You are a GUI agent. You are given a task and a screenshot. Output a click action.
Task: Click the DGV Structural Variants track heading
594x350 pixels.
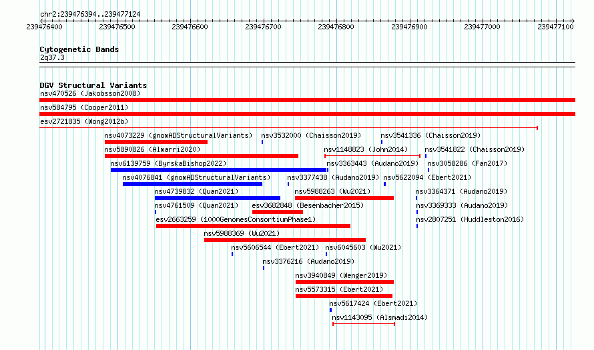point(93,85)
